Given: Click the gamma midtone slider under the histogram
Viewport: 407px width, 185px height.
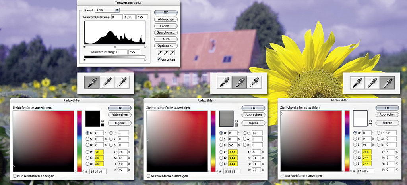Looking at the screenshot, I should pyautogui.click(x=115, y=46).
